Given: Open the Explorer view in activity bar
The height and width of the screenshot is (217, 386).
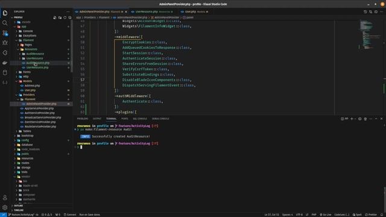Looking at the screenshot, I should click(x=5, y=13).
